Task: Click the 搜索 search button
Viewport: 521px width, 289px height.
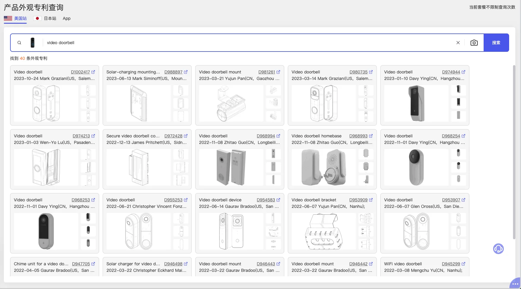Action: (x=496, y=43)
